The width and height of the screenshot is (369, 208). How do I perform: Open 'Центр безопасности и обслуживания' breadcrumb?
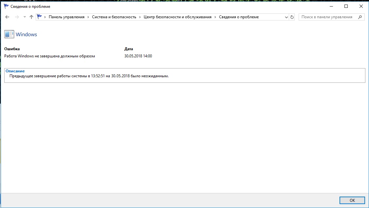[177, 17]
